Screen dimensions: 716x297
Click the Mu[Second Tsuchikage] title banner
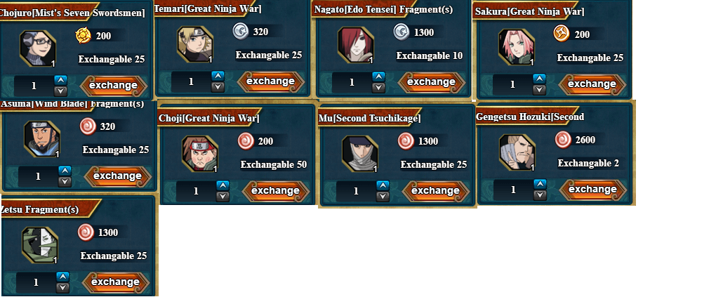(370, 119)
